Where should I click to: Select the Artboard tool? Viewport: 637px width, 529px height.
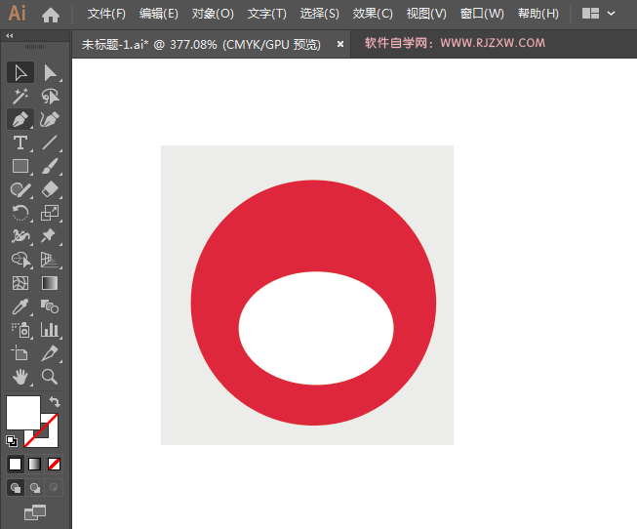tap(20, 353)
